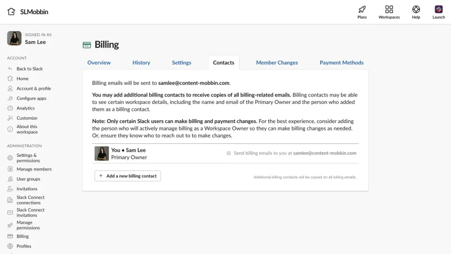The image size is (451, 254).
Task: Click the Analytics gauge icon
Action: click(10, 108)
